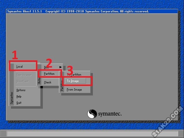Image resolution: width=184 pixels, height=138 pixels.
Task: Select the GhostCast entry
Action: pos(22,81)
